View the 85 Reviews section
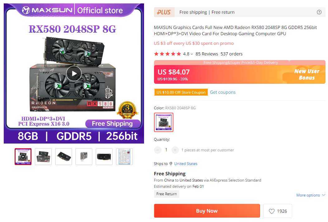328x222 pixels. pyautogui.click(x=207, y=54)
